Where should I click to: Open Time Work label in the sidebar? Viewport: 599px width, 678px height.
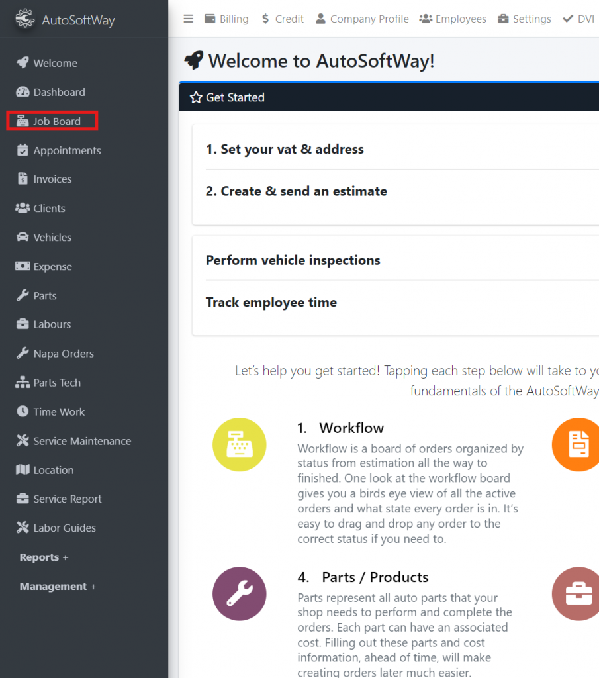(59, 412)
